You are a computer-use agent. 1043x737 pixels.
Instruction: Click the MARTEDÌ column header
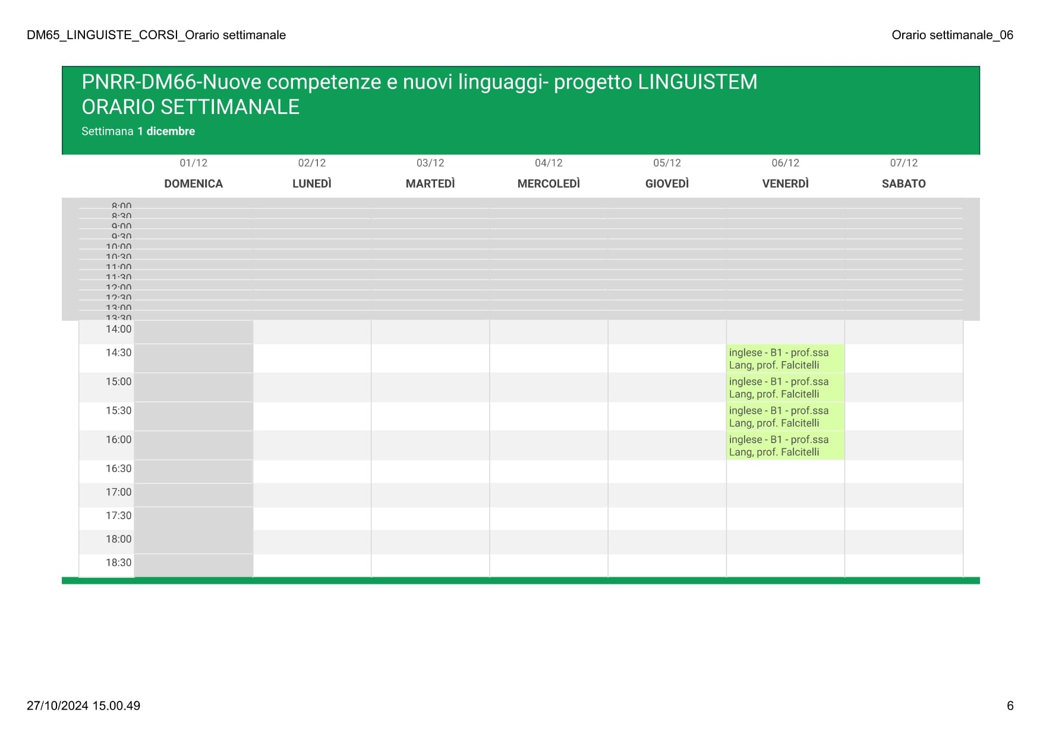click(430, 184)
